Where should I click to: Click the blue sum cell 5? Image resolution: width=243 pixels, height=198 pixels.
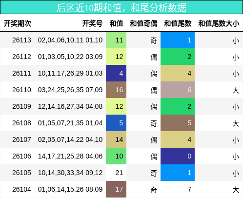tap(116, 123)
